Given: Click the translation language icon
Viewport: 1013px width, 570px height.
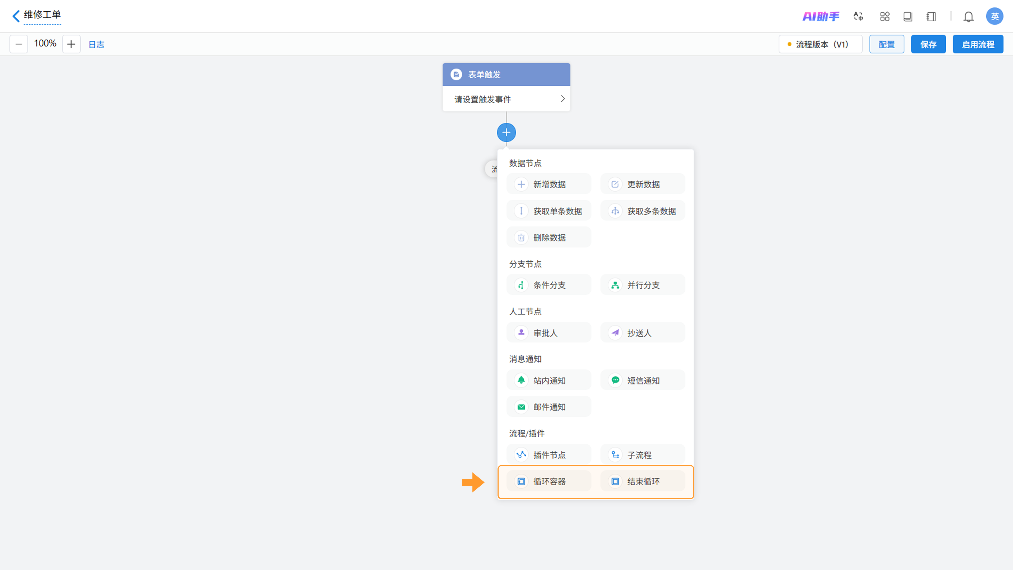Looking at the screenshot, I should 858,17.
